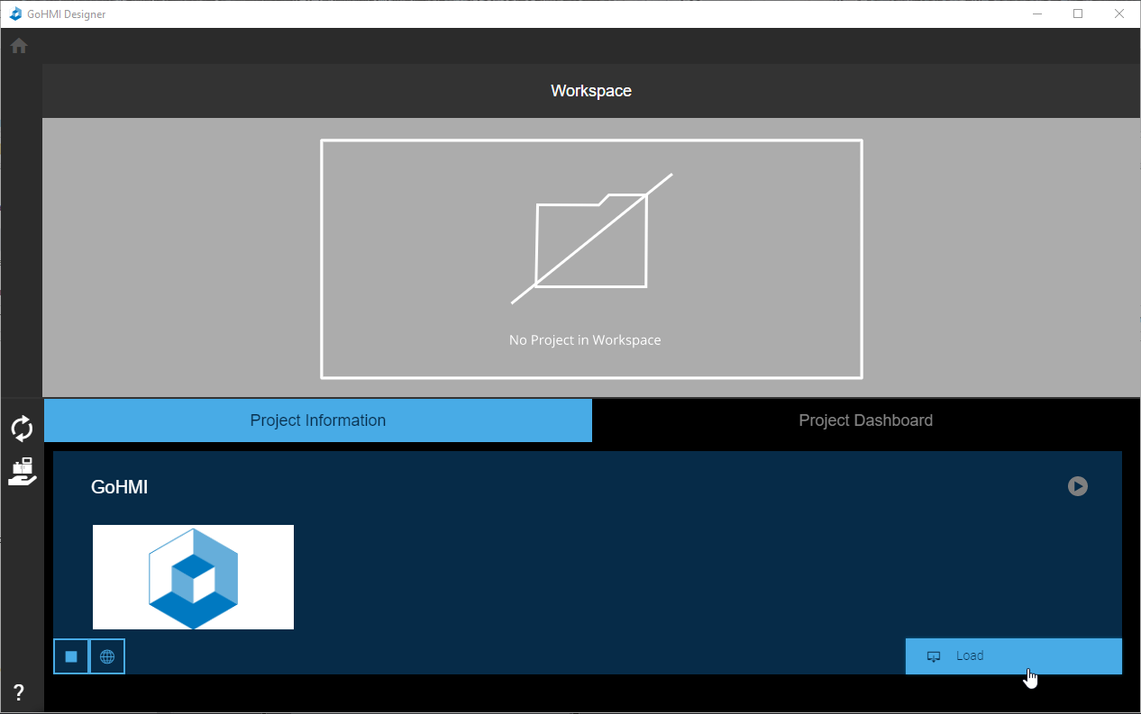
Task: Click the square stop icon button
Action: pyautogui.click(x=71, y=656)
